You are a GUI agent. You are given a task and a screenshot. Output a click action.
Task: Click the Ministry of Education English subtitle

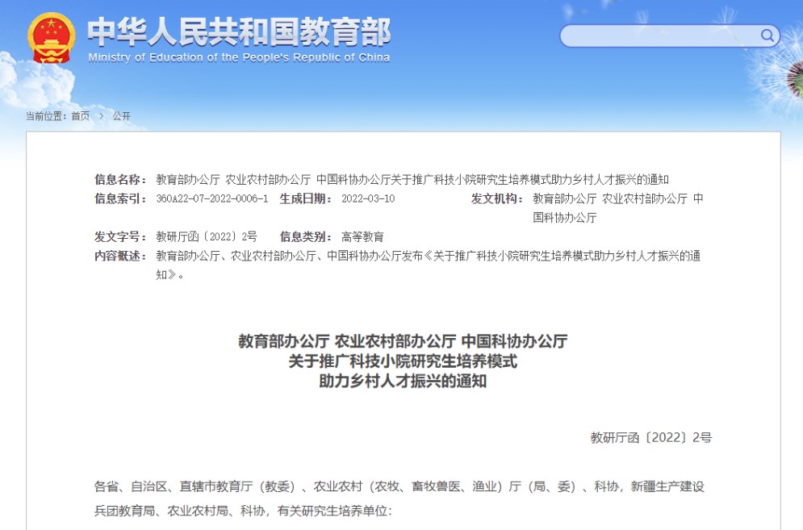239,57
